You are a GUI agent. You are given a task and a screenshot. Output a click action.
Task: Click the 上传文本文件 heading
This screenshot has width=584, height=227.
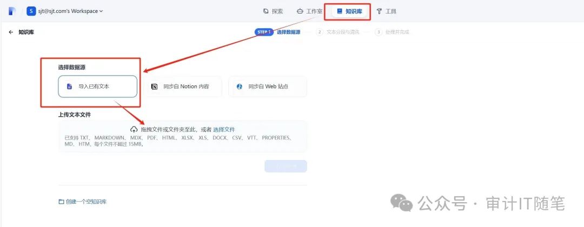(x=75, y=115)
